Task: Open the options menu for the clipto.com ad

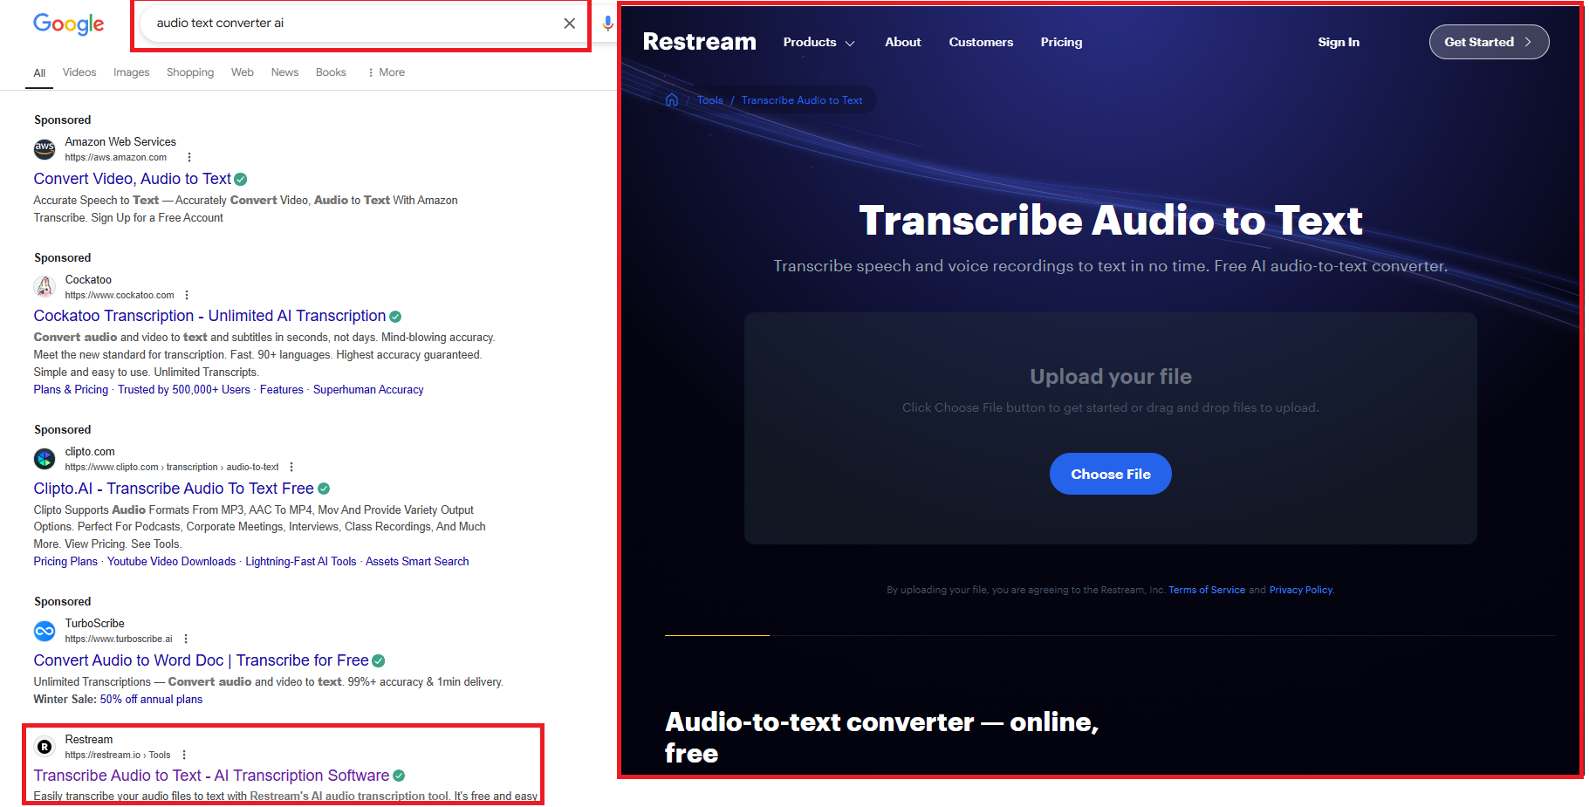Action: tap(291, 467)
